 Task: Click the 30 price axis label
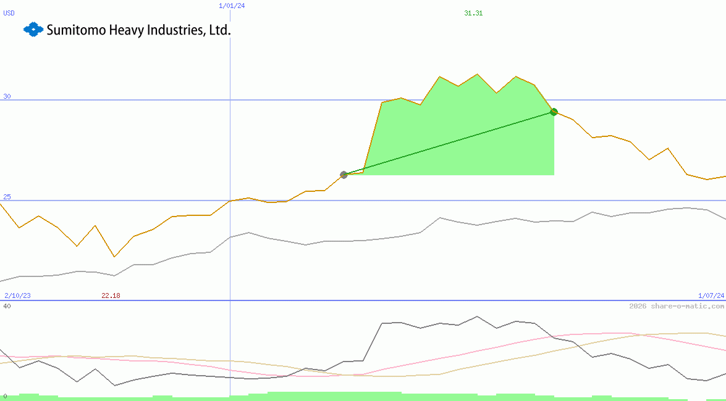pyautogui.click(x=7, y=97)
